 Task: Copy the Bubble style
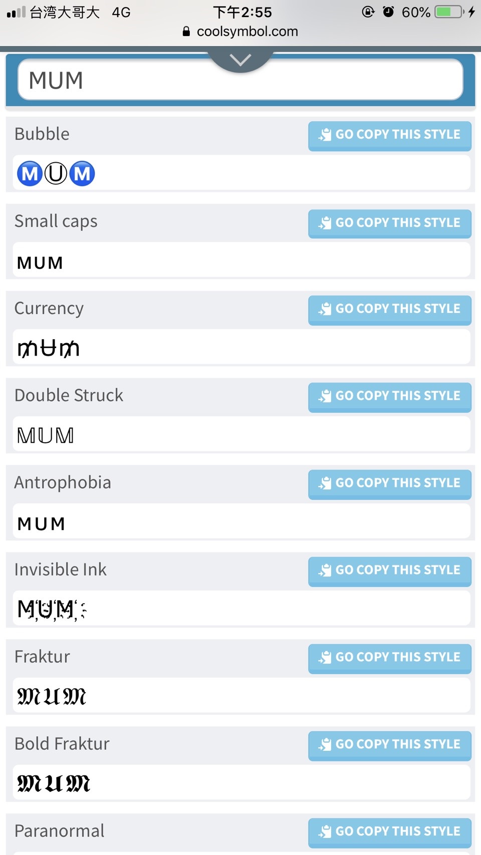pyautogui.click(x=390, y=135)
